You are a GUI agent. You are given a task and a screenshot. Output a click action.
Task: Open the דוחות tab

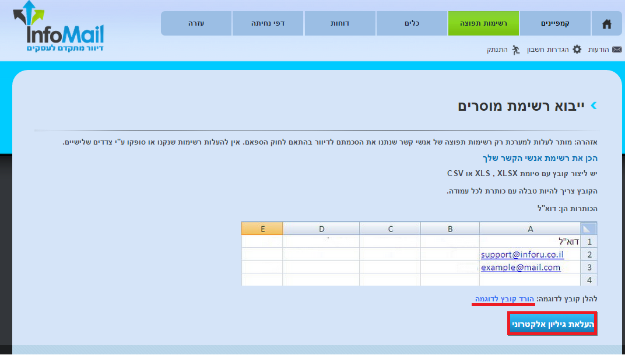pos(340,23)
